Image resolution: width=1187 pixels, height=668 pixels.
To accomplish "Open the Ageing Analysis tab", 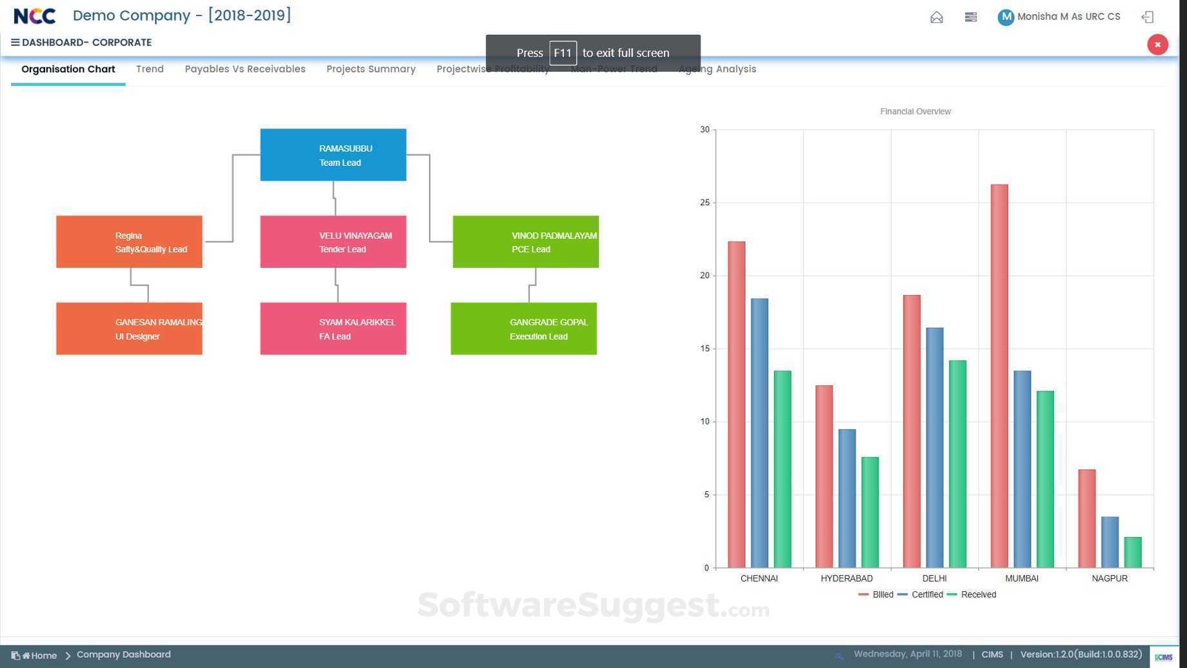I will coord(717,69).
